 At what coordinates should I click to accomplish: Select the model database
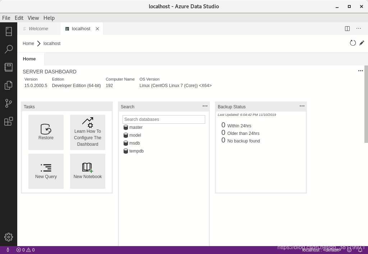pyautogui.click(x=132, y=135)
